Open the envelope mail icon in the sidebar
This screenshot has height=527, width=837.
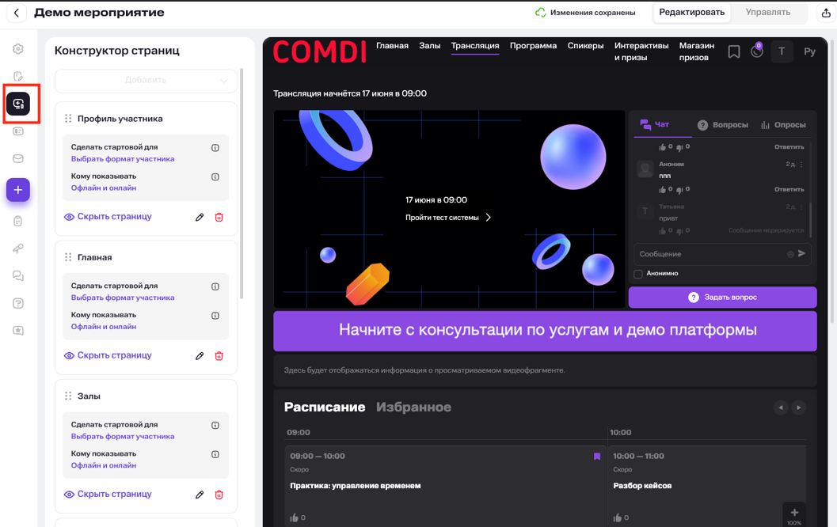(18, 158)
